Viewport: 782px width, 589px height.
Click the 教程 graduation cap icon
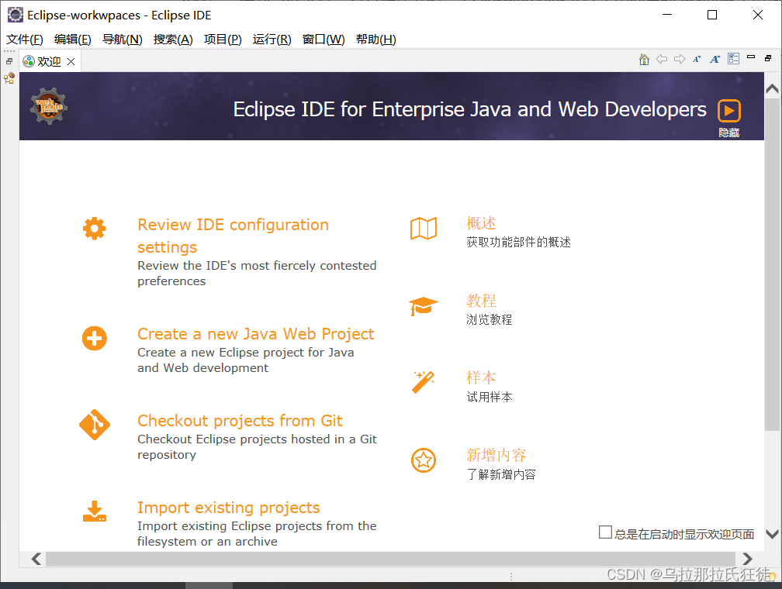[423, 305]
